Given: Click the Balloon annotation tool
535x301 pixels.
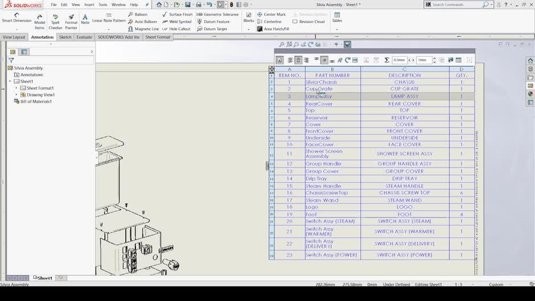Looking at the screenshot, I should 138,14.
